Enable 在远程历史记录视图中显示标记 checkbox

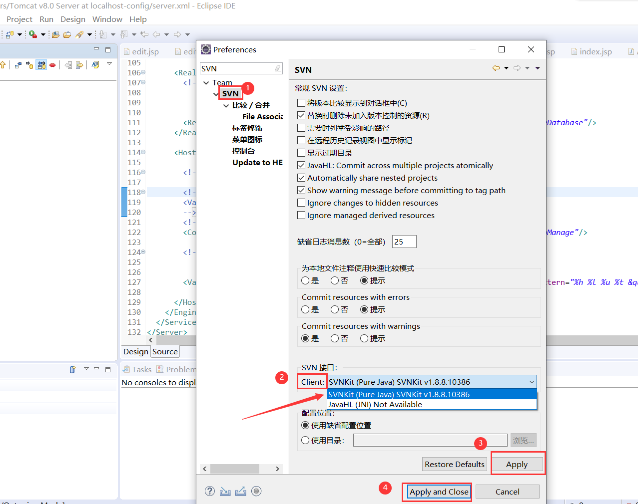point(301,140)
